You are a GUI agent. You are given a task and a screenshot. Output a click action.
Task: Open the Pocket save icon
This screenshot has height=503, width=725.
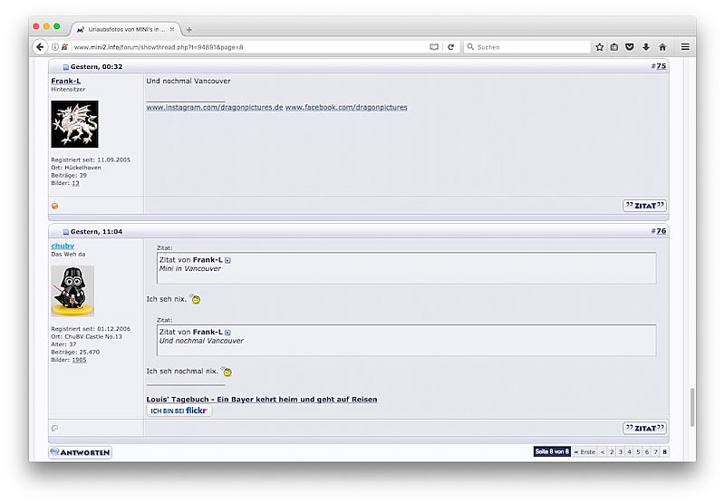(x=630, y=47)
